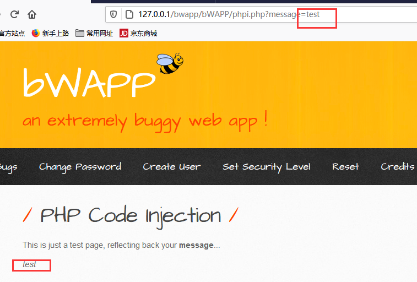Image resolution: width=417 pixels, height=282 pixels.
Task: Click the PHP Code Injection heading
Action: coord(131,216)
